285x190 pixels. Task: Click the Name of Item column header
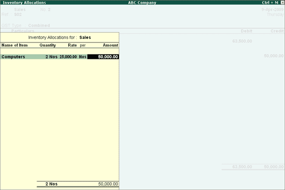coord(15,45)
